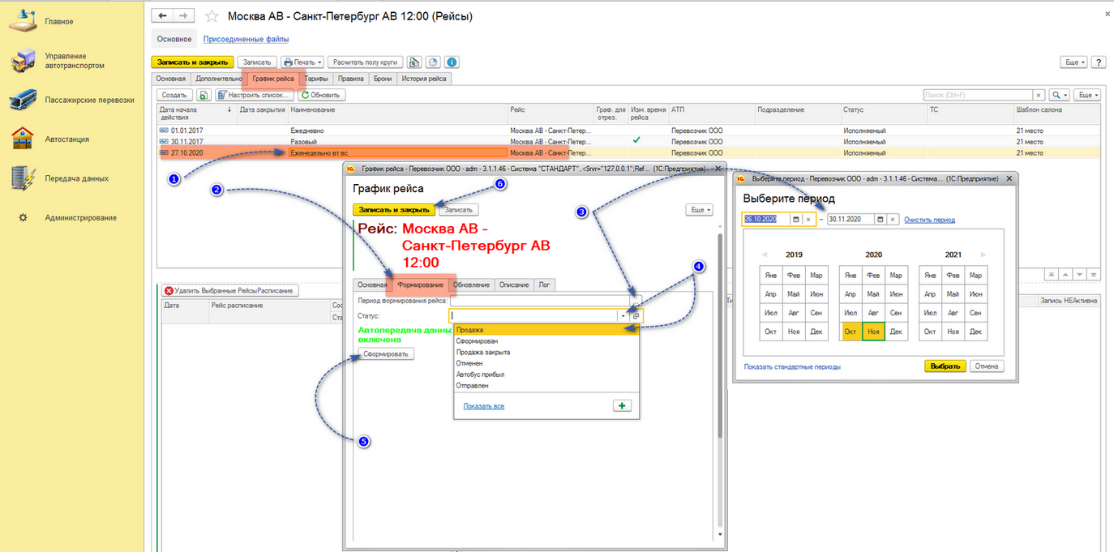
Task: Add route to favorites with star
Action: pyautogui.click(x=212, y=16)
